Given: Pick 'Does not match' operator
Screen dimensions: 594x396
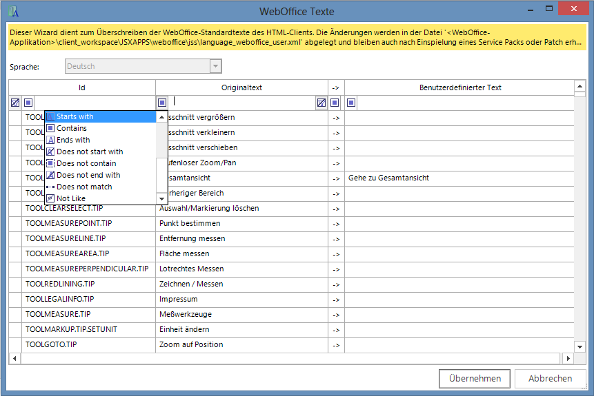Looking at the screenshot, I should [84, 187].
